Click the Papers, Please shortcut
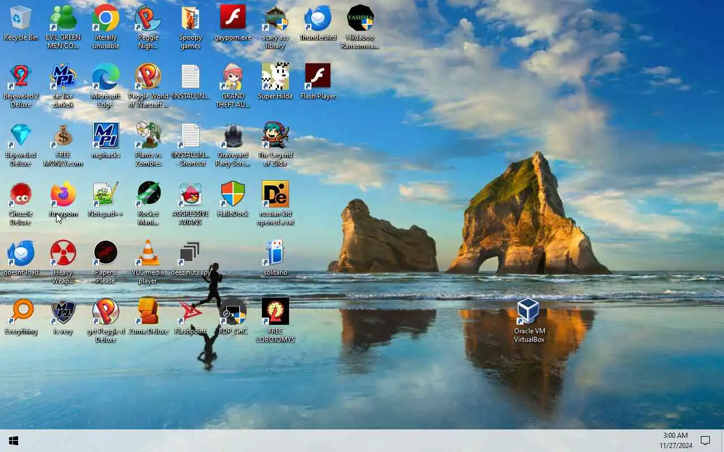 coord(106,253)
